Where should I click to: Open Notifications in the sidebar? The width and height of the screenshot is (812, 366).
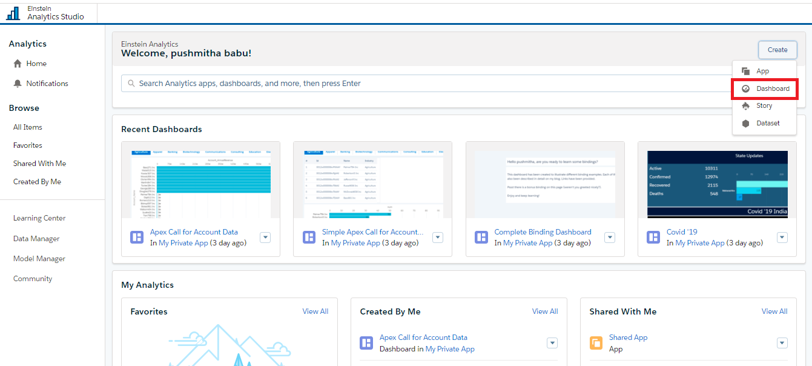click(47, 84)
